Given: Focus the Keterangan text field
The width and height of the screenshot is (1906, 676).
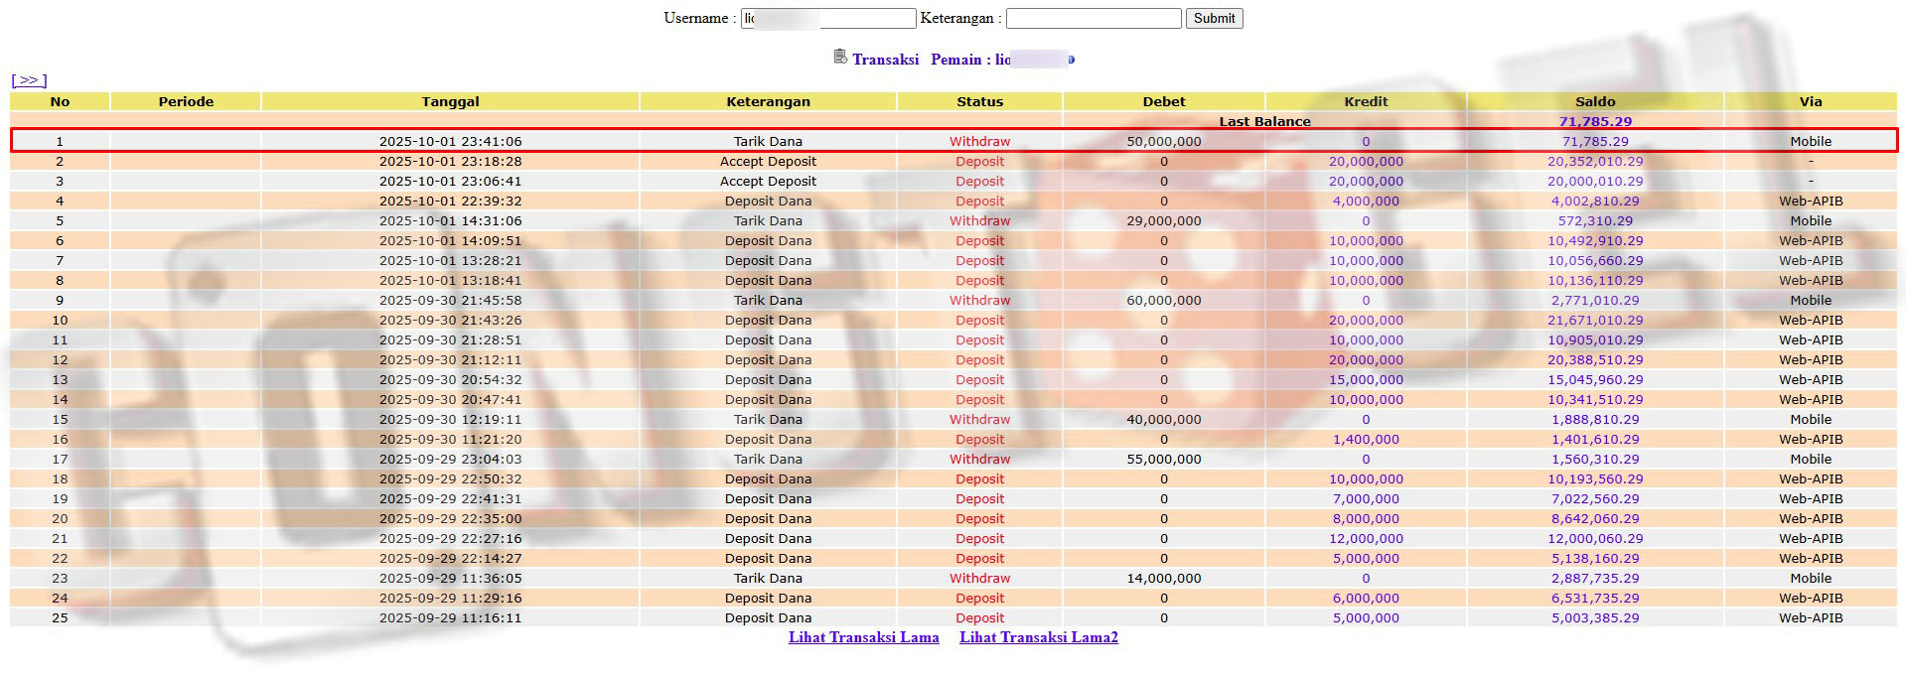Looking at the screenshot, I should [1093, 19].
